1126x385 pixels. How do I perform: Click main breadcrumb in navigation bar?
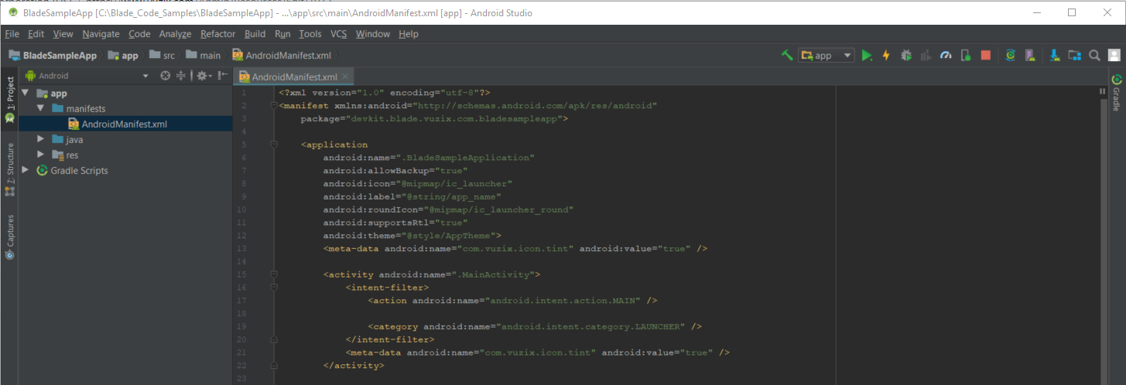[203, 55]
